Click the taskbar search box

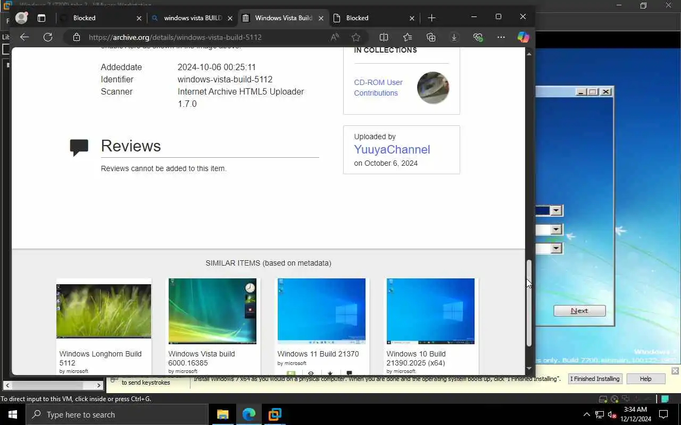[117, 414]
